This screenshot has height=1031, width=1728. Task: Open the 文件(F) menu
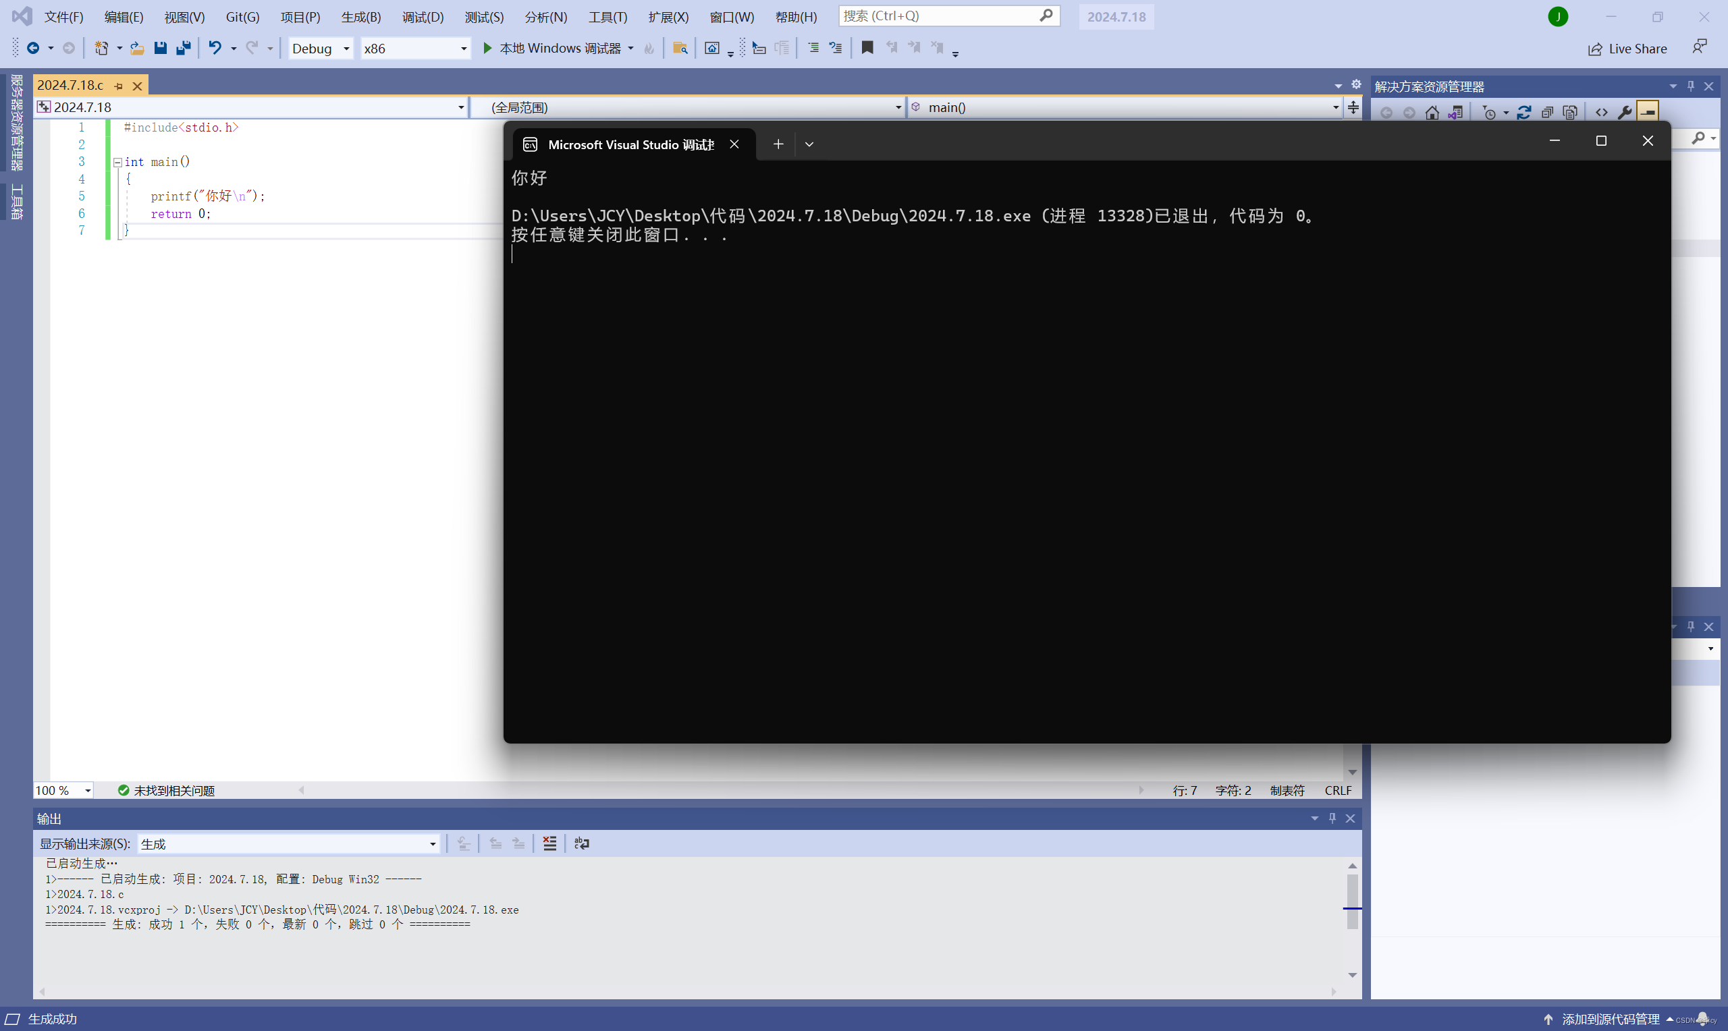click(x=64, y=17)
